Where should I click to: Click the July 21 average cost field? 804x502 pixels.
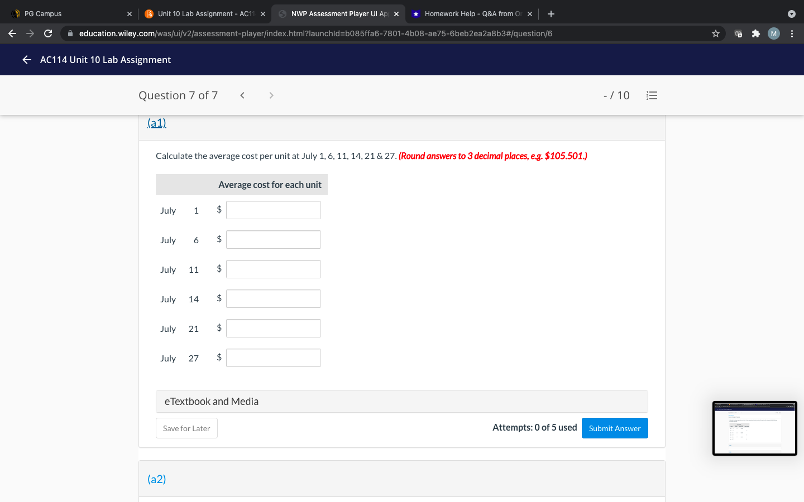tap(273, 329)
